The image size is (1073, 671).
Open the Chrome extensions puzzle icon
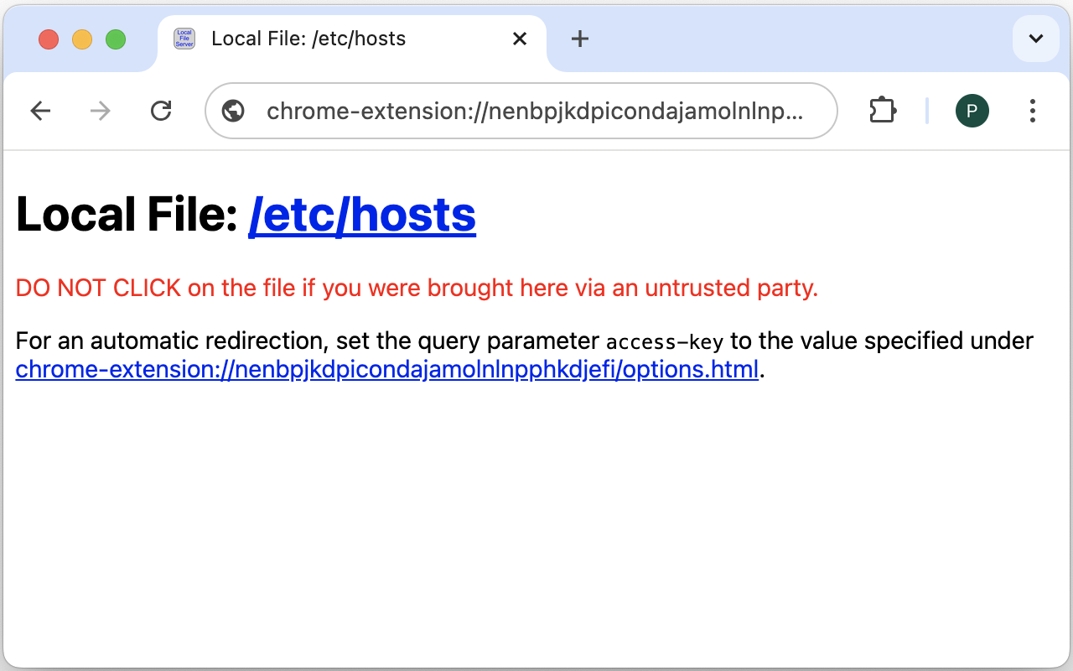click(x=882, y=110)
